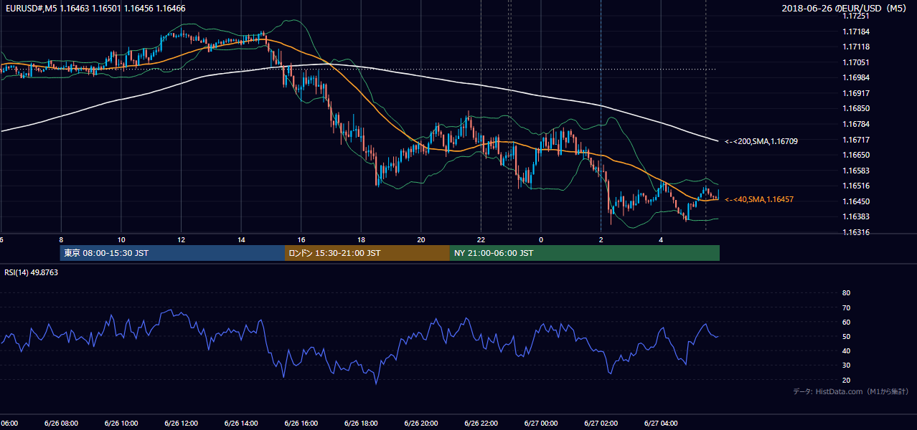Click the 6/26 18:00 time label

point(361,423)
